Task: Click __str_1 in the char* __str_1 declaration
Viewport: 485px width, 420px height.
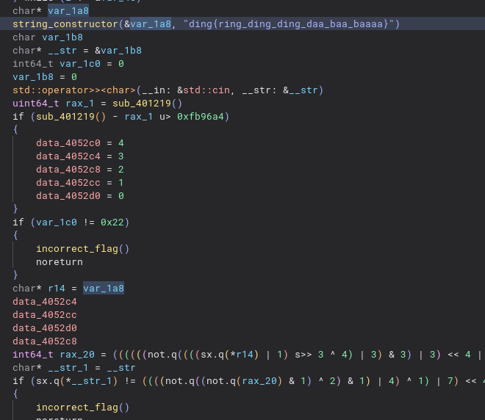Action: [68, 368]
